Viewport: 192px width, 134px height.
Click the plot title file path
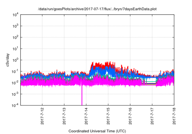[97, 9]
